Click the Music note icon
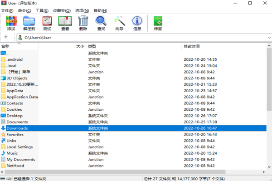Viewport: 272px width, 181px height. [3, 153]
